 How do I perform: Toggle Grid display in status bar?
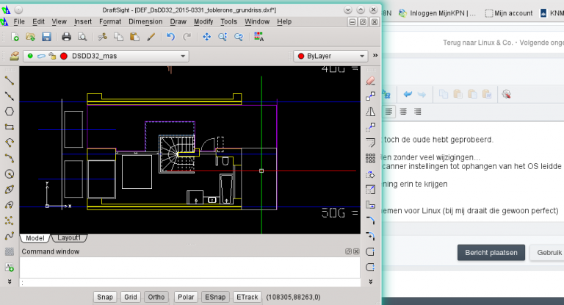click(x=130, y=297)
